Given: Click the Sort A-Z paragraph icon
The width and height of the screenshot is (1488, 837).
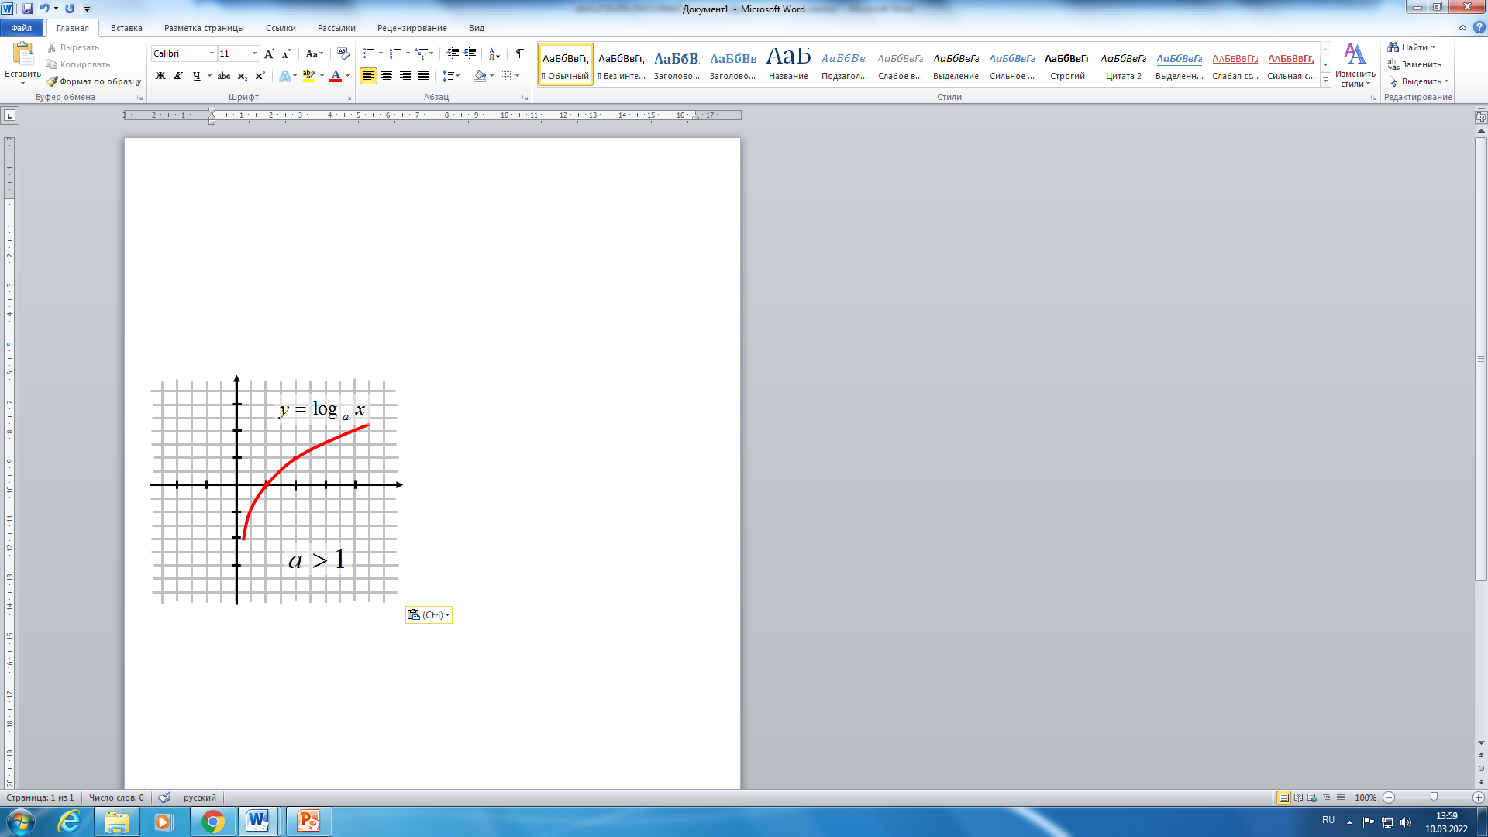Looking at the screenshot, I should [x=494, y=53].
